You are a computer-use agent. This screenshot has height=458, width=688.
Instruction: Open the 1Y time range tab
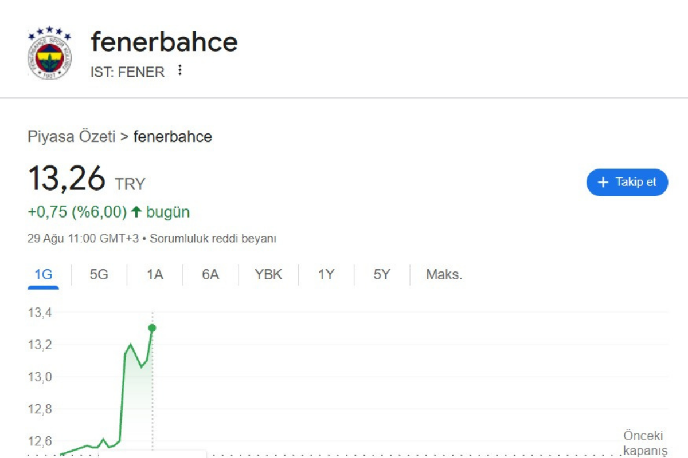pos(326,275)
